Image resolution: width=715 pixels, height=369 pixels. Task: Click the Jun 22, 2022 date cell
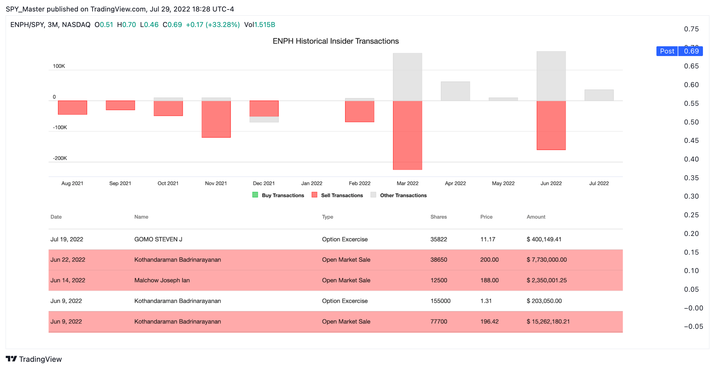[68, 260]
